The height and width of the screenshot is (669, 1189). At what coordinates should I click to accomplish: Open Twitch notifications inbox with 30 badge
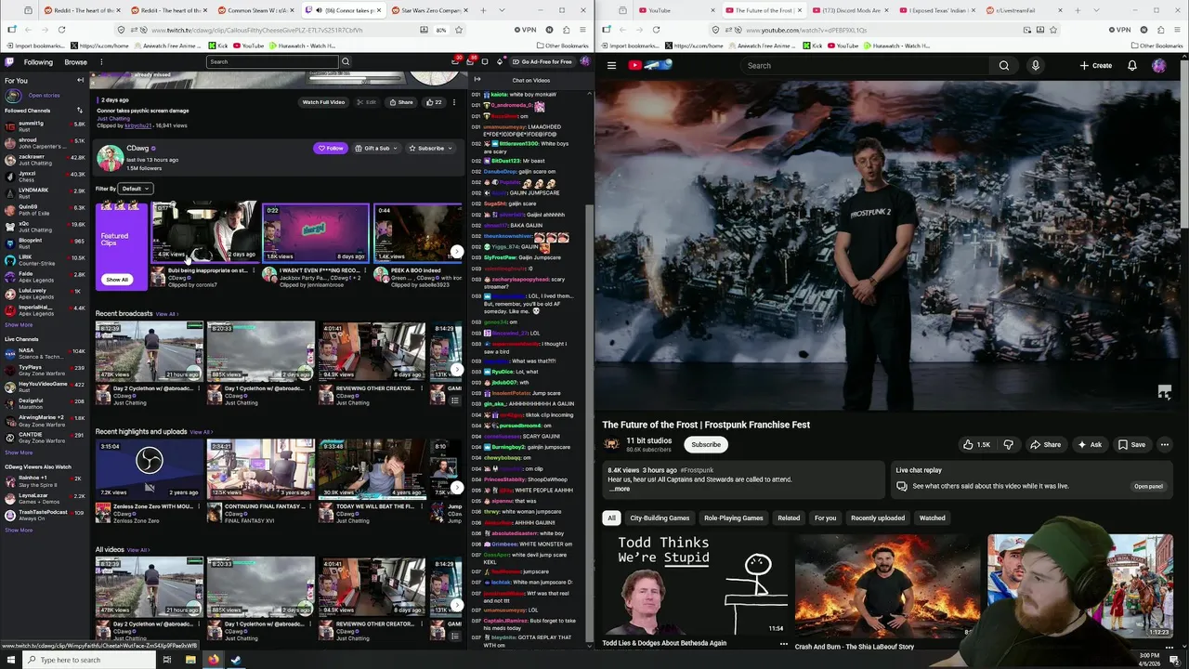[x=456, y=62]
